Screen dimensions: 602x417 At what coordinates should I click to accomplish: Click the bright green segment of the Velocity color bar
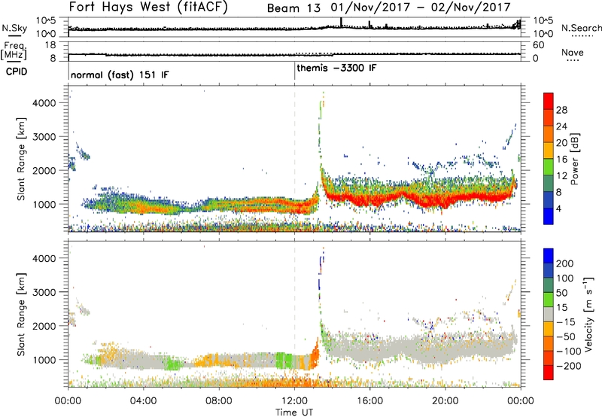click(x=549, y=300)
